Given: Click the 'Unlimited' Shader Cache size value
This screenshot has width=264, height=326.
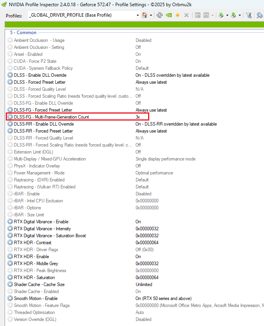Looking at the screenshot, I should (x=144, y=285).
